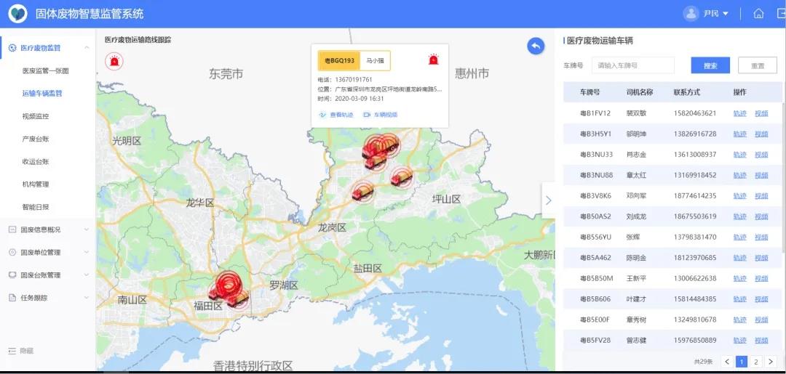Click the alarm siren icon in vehicle popup

tap(434, 60)
